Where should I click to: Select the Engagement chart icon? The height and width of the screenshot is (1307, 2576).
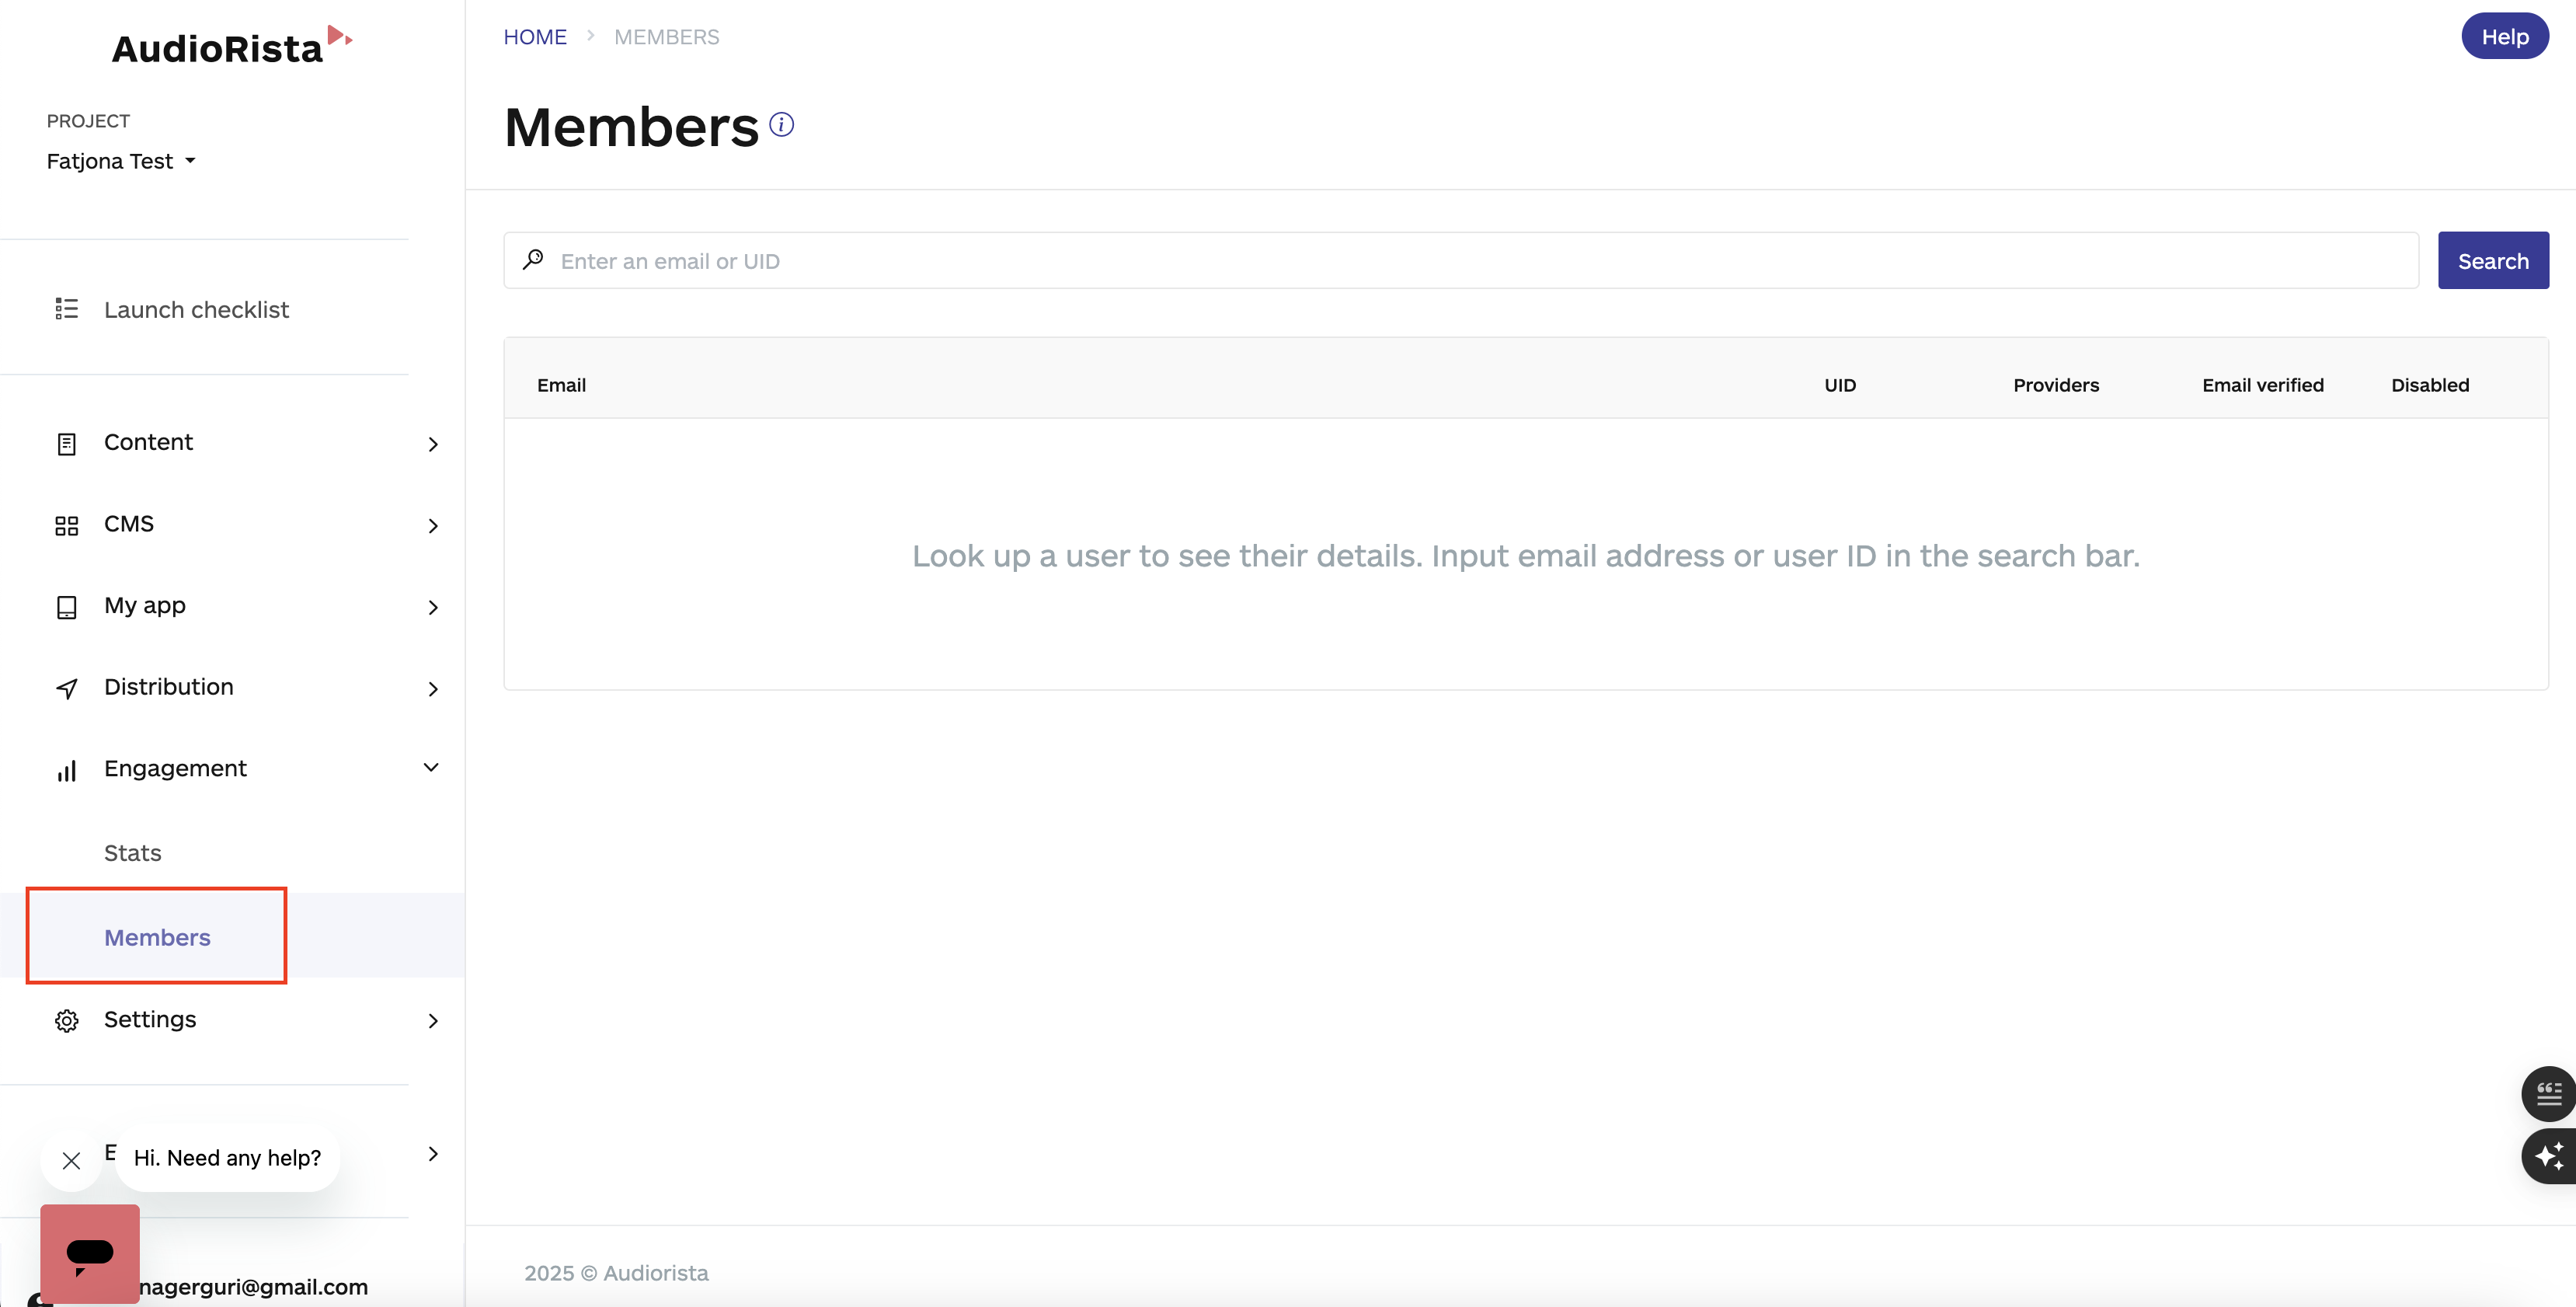tap(66, 770)
